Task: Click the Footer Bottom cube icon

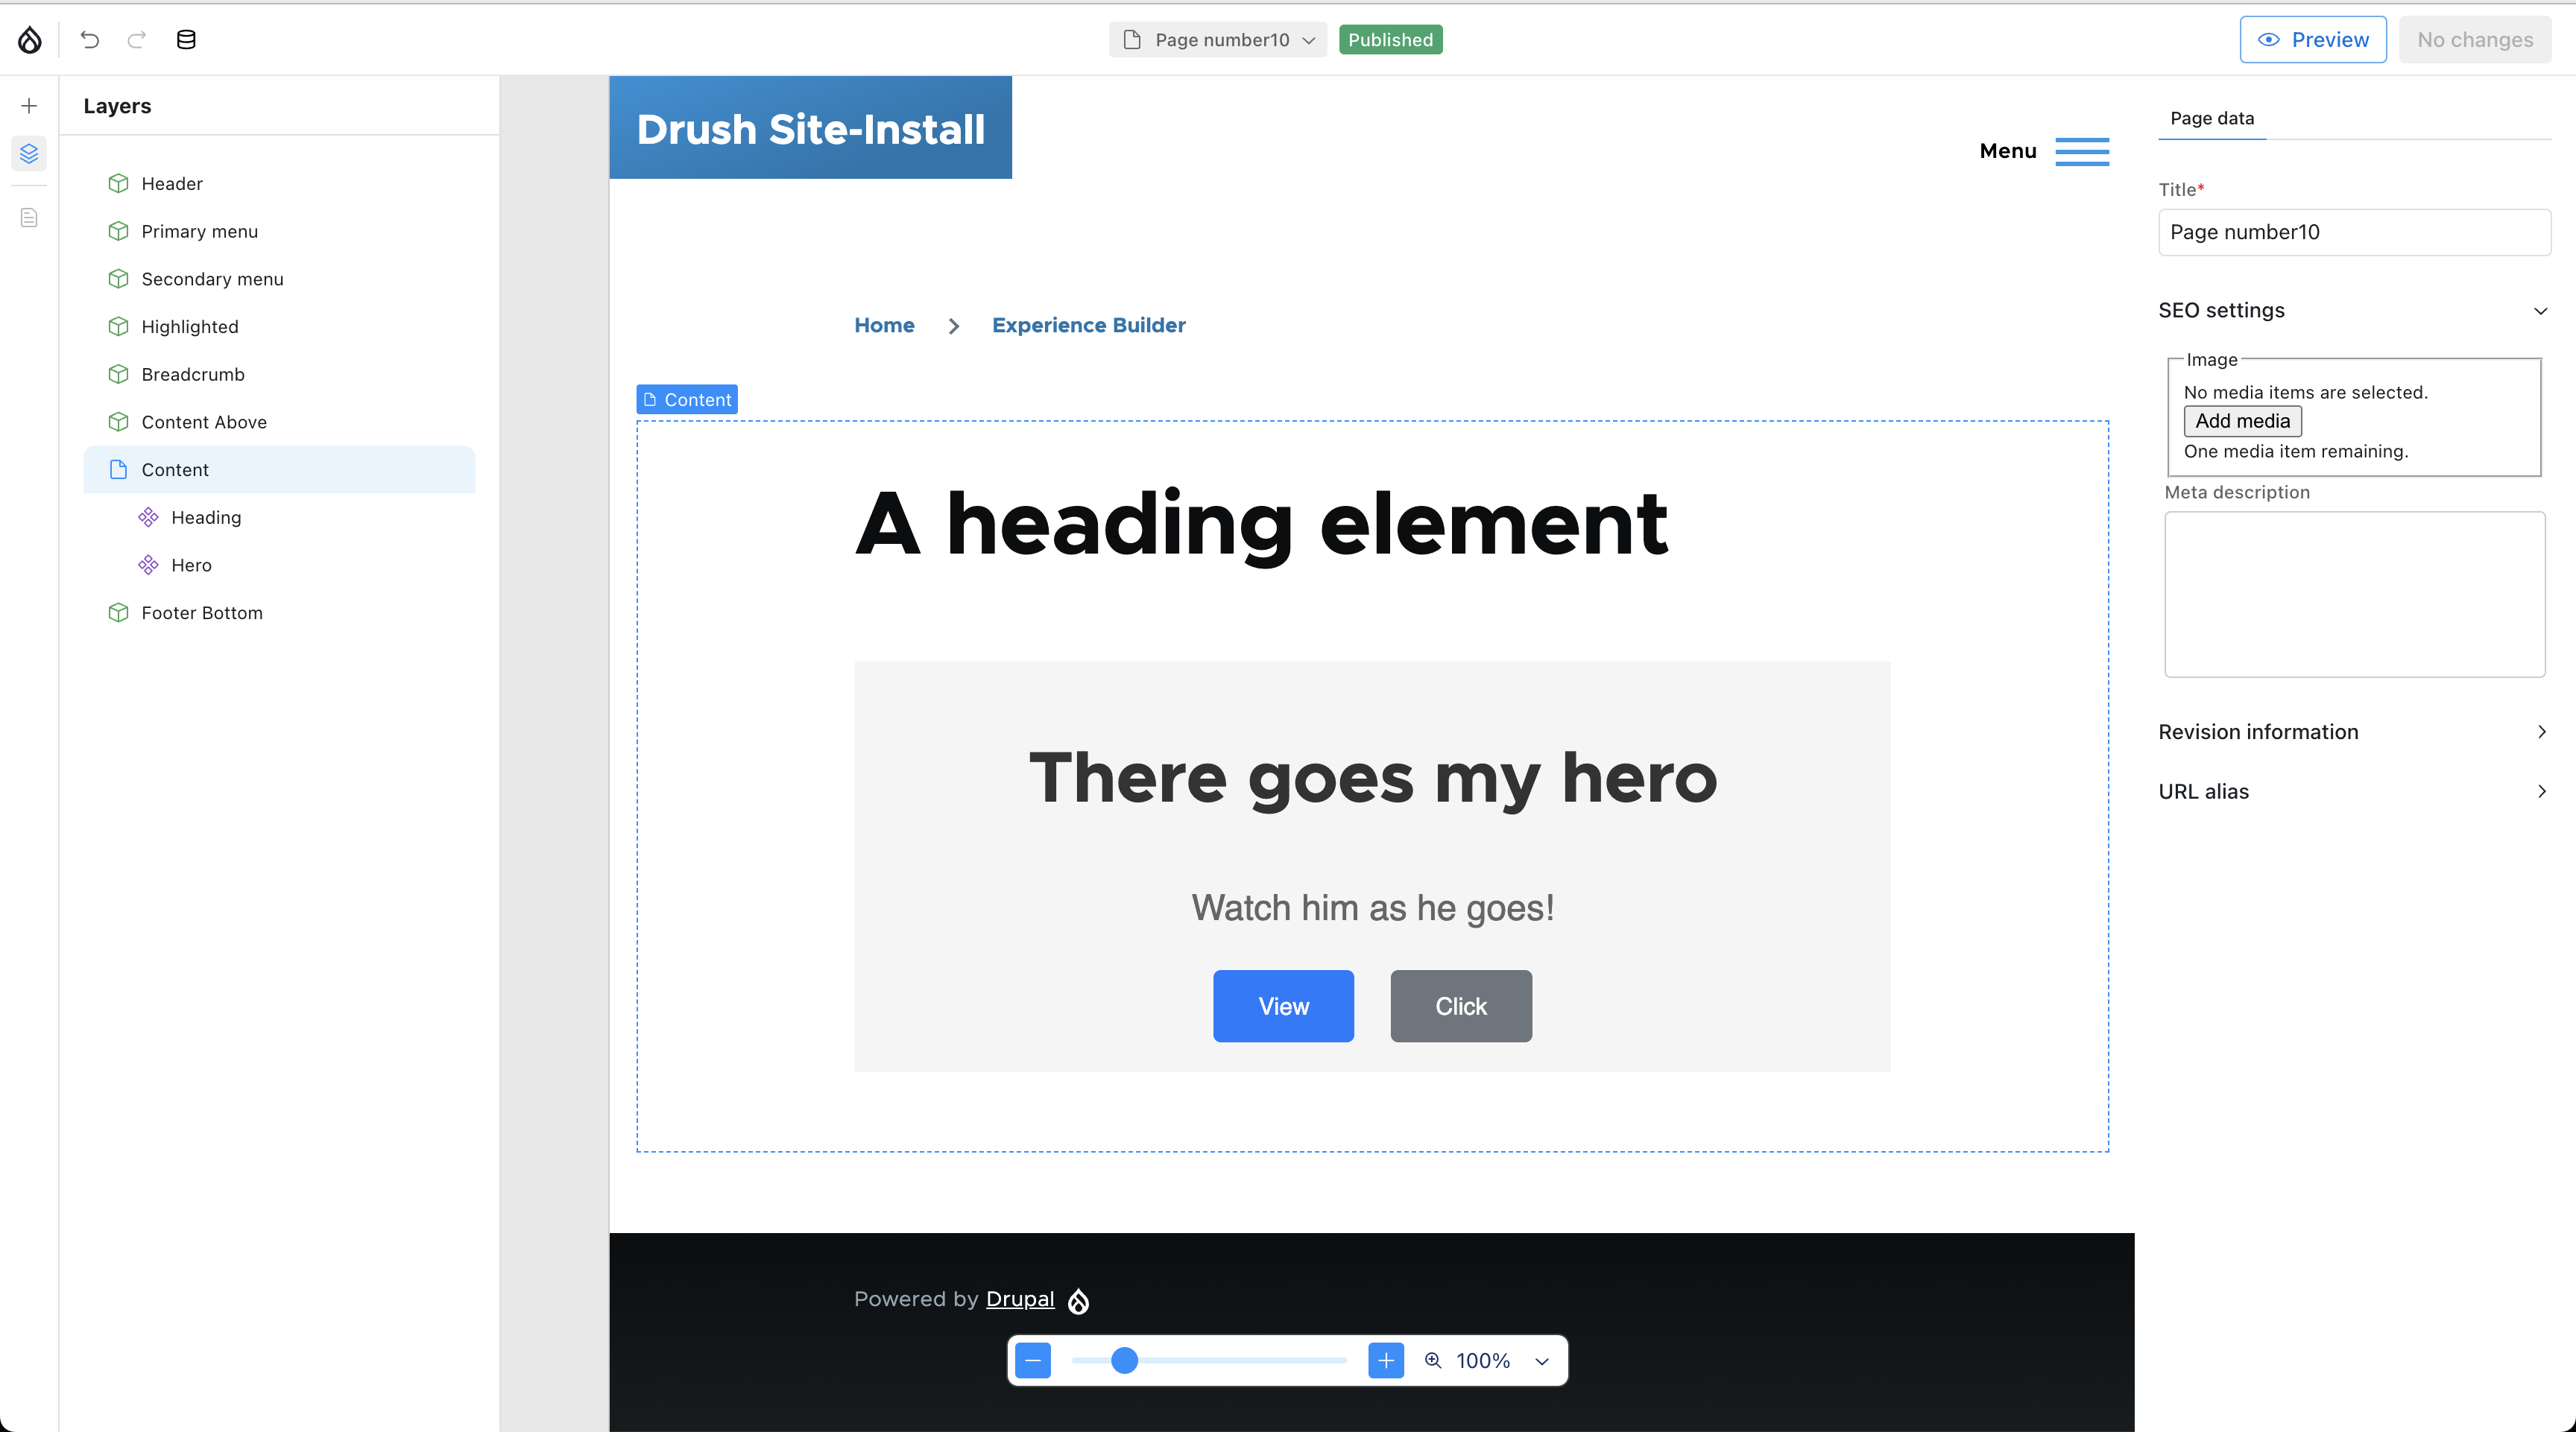Action: tap(119, 612)
